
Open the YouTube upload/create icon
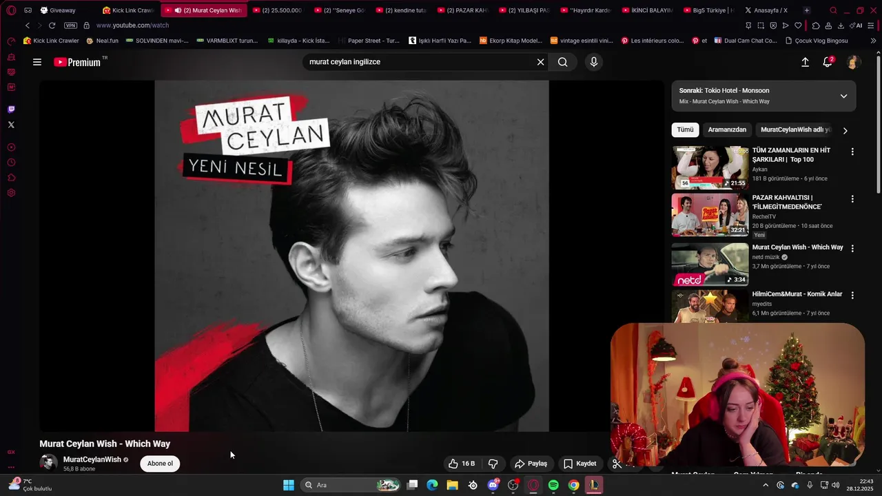tap(805, 62)
